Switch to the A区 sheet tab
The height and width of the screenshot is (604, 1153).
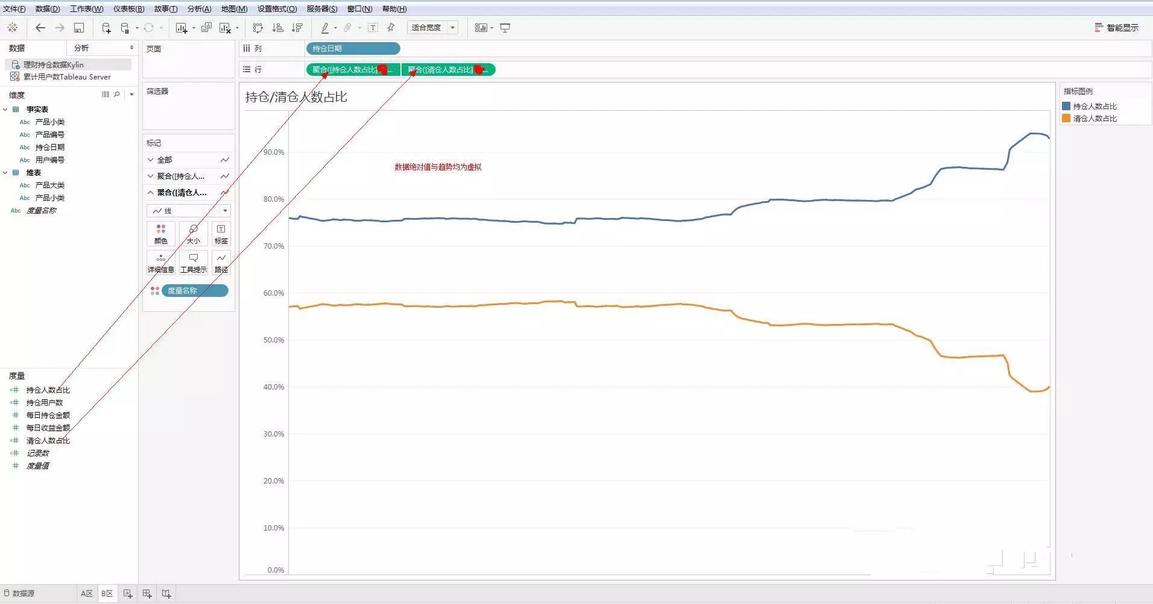coord(87,594)
